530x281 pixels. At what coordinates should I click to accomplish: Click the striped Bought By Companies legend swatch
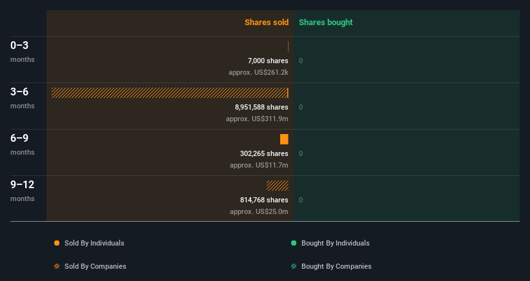pyautogui.click(x=294, y=266)
